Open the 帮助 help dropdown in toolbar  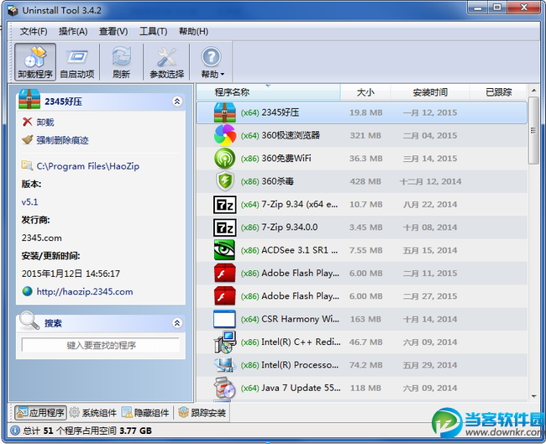pyautogui.click(x=212, y=62)
